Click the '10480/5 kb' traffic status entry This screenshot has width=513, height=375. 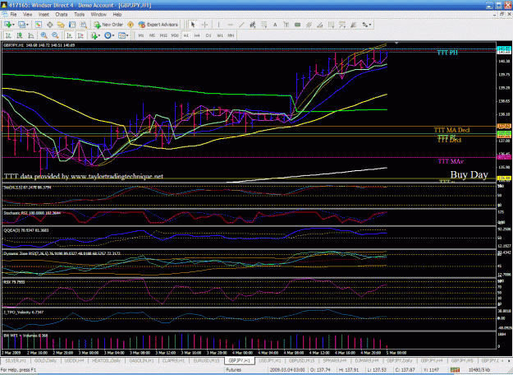click(x=479, y=370)
